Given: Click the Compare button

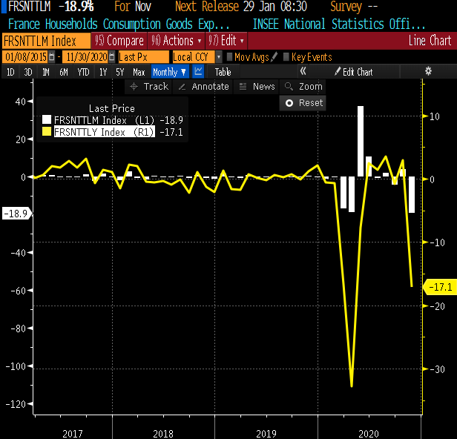Looking at the screenshot, I should 119,41.
